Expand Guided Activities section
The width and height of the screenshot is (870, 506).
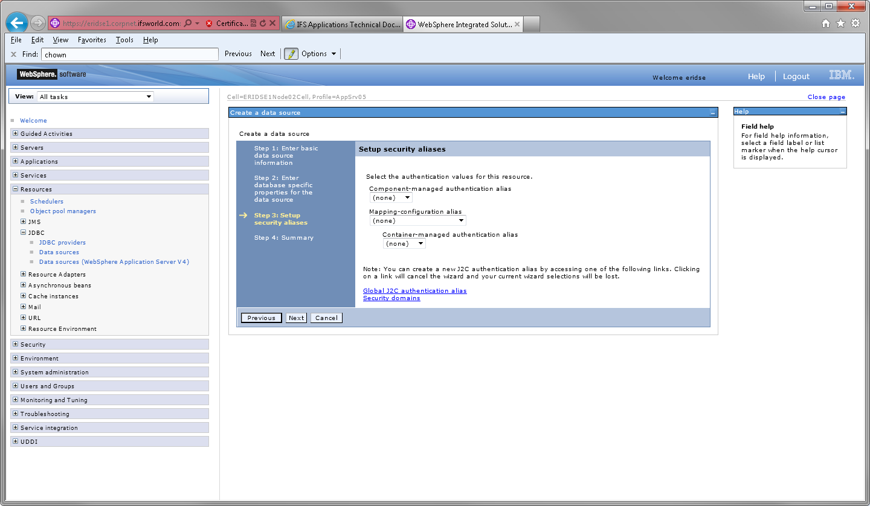[x=16, y=133]
